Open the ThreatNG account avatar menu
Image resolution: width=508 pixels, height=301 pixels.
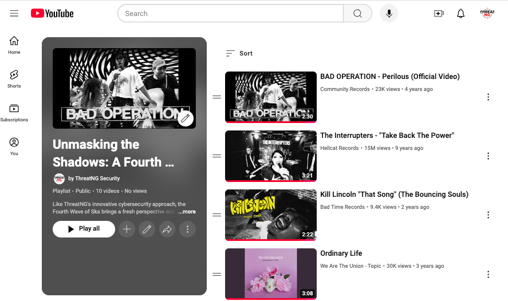(x=487, y=13)
